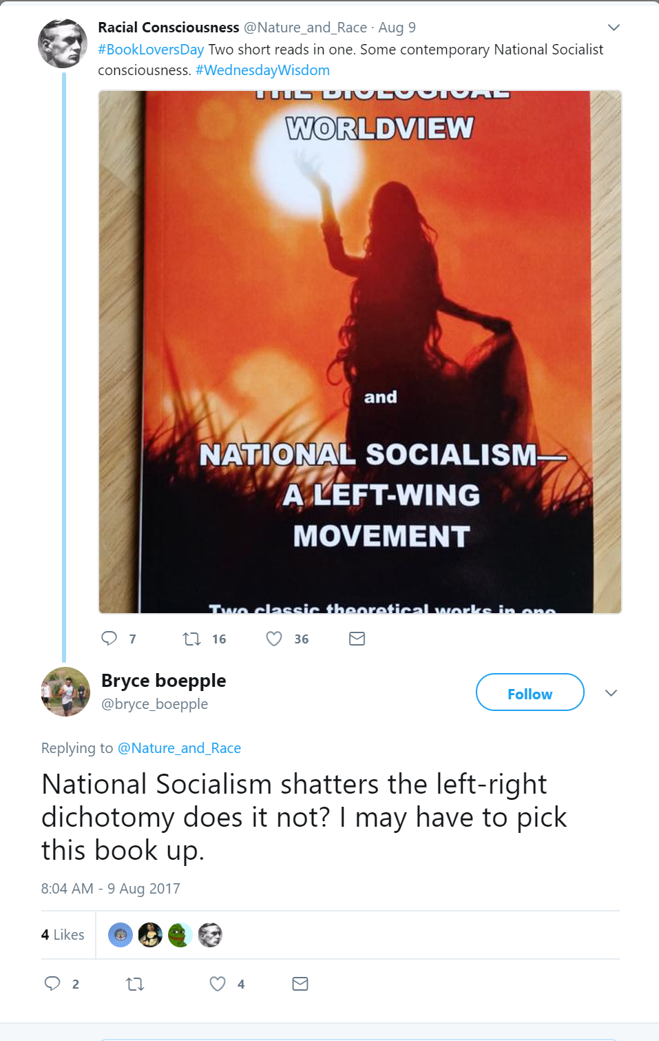Retweet the Racial Consciousness tweet
659x1041 pixels.
point(191,639)
